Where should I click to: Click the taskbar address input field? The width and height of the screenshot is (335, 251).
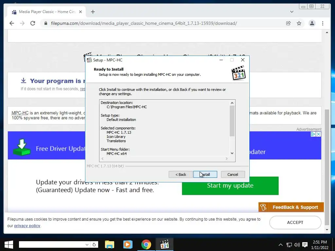pyautogui.click(x=52, y=244)
